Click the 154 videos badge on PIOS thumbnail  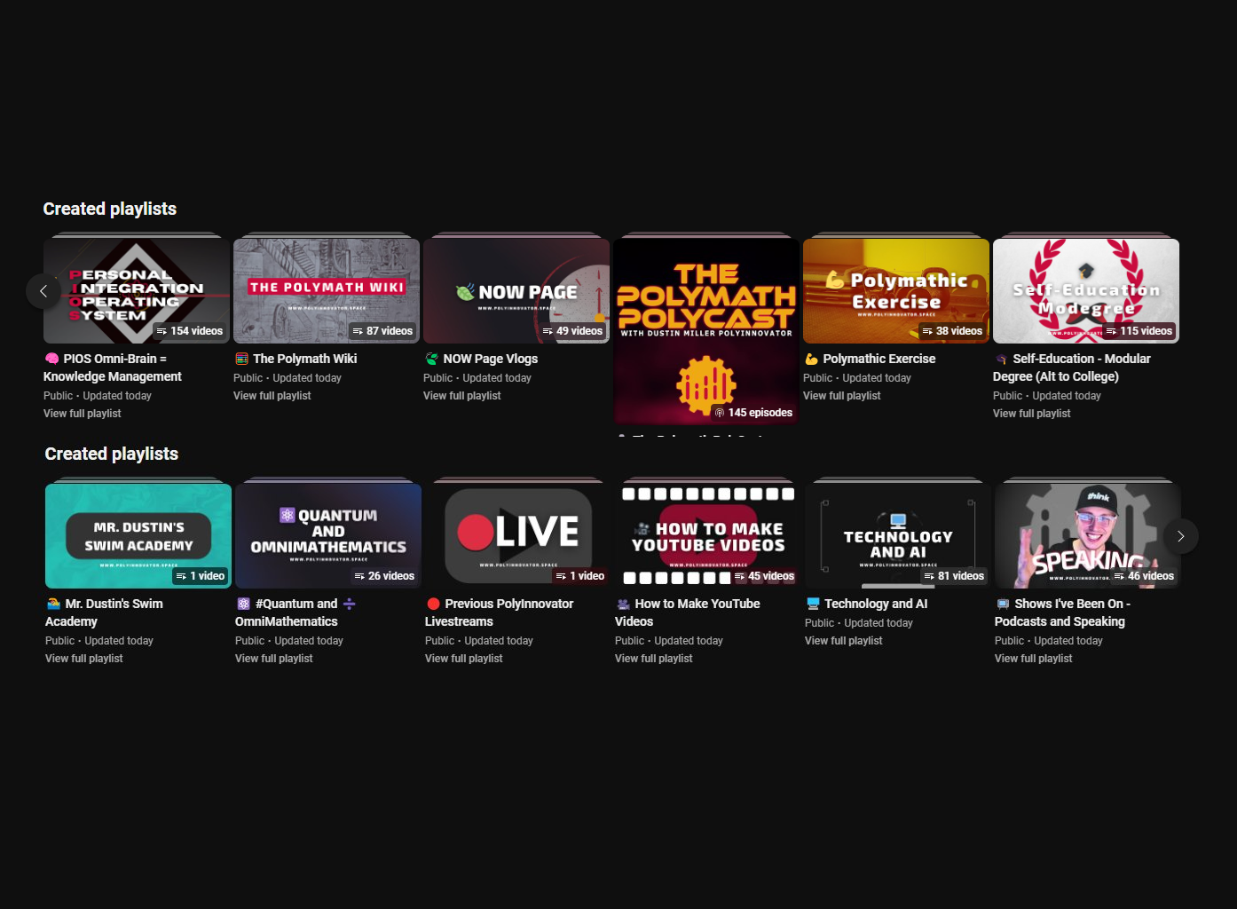tap(190, 331)
